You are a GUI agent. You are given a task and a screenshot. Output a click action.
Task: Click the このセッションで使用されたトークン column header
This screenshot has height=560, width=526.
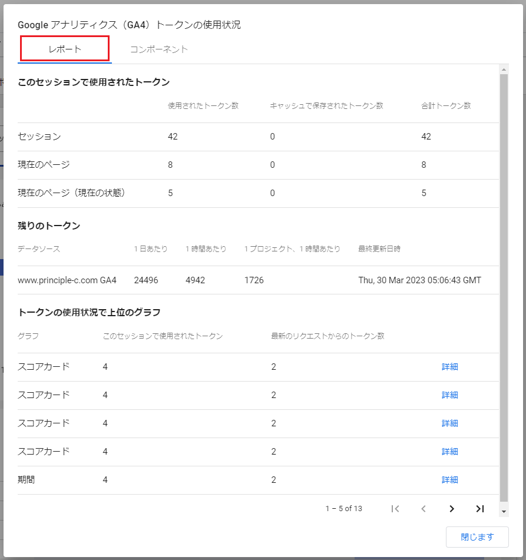pos(163,336)
